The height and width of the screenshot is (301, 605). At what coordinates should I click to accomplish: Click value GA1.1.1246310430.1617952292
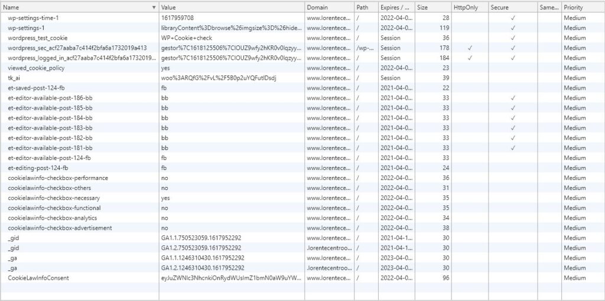click(203, 259)
